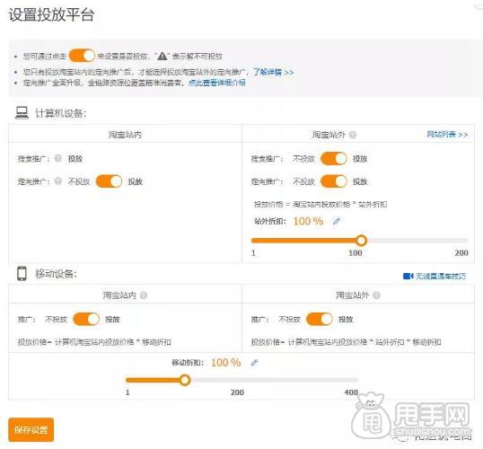The width and height of the screenshot is (483, 449).
Task: Click the 移动折扣 slider track near 400
Action: [x=351, y=380]
